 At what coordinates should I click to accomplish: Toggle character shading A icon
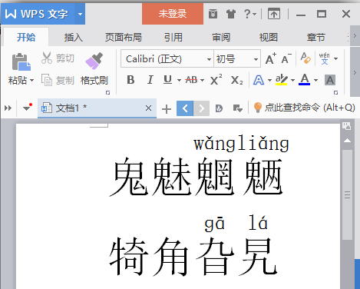[330, 80]
